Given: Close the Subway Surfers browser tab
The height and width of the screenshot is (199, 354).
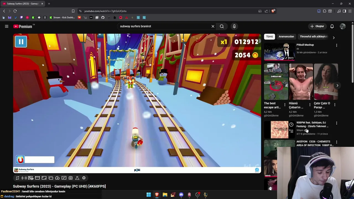Looking at the screenshot, I should tap(42, 4).
